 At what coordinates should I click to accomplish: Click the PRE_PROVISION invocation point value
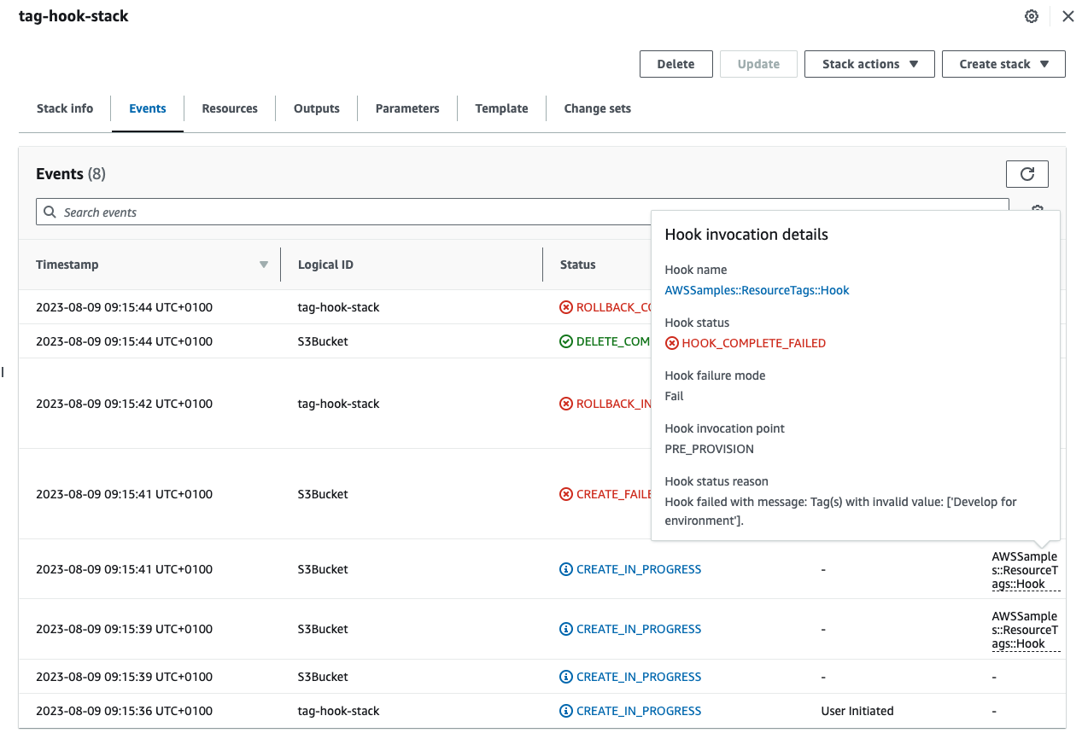709,449
